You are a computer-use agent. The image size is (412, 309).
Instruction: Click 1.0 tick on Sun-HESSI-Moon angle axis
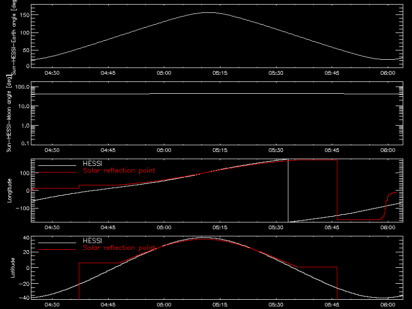(25, 126)
